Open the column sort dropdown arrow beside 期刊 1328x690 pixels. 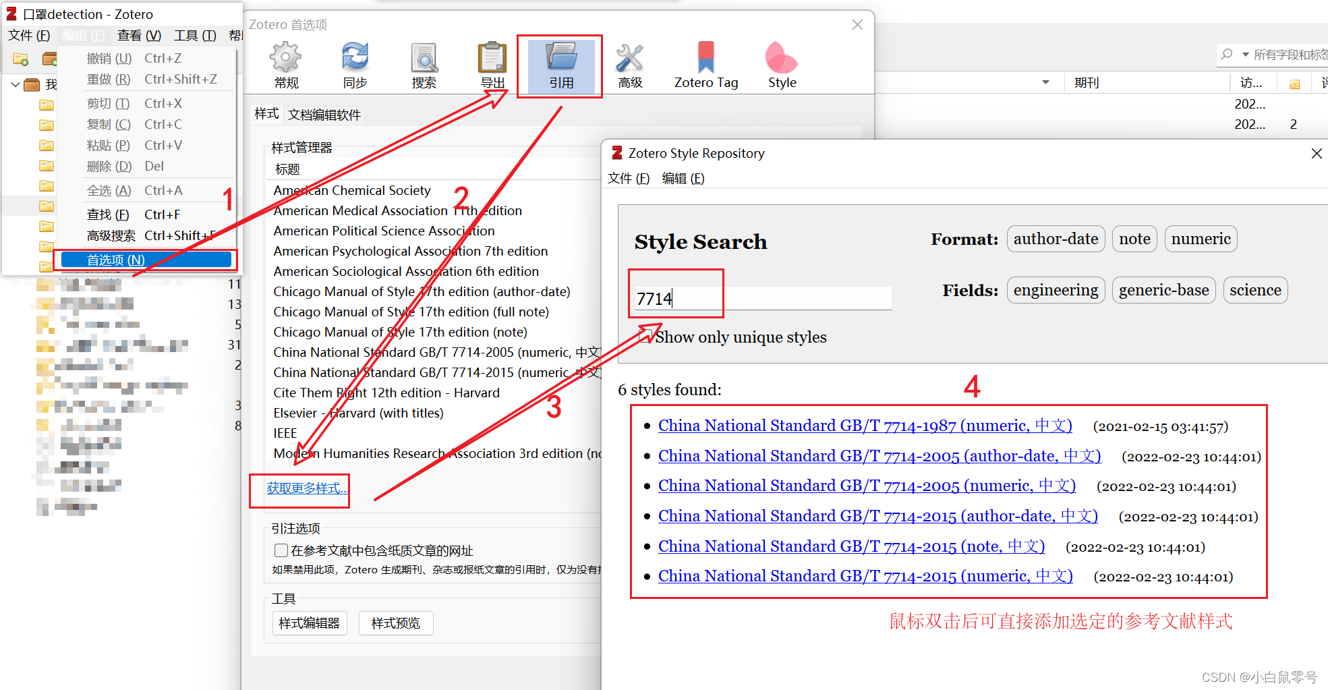tap(1045, 82)
